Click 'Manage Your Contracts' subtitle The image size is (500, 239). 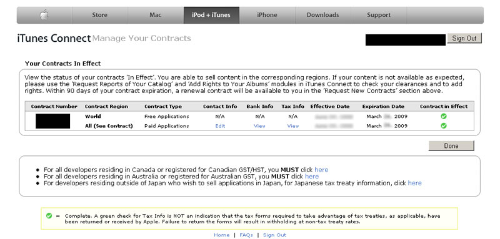point(142,39)
